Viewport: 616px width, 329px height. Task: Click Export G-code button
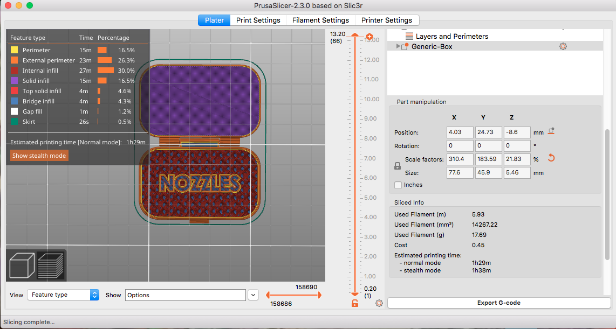click(499, 303)
